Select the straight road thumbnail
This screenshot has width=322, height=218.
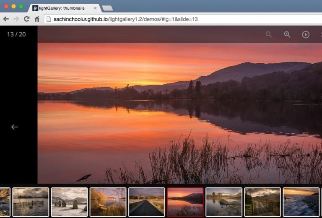pos(146,202)
